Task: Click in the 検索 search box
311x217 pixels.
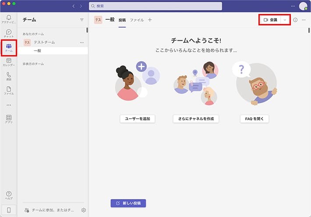Action: point(155,6)
